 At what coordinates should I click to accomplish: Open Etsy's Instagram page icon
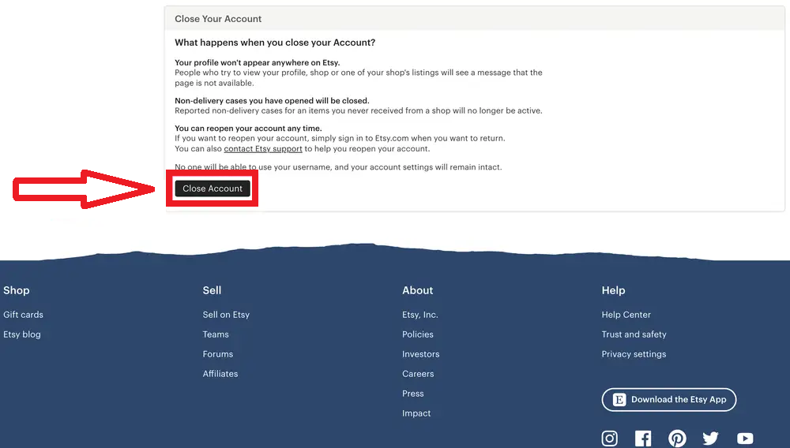click(x=610, y=439)
